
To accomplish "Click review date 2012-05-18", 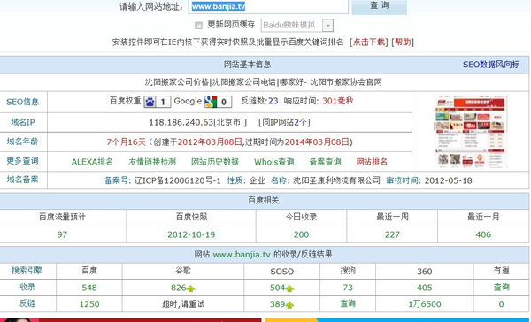I will click(449, 180).
